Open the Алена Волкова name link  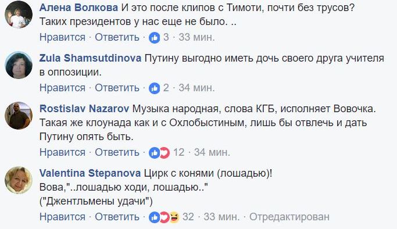pos(78,8)
